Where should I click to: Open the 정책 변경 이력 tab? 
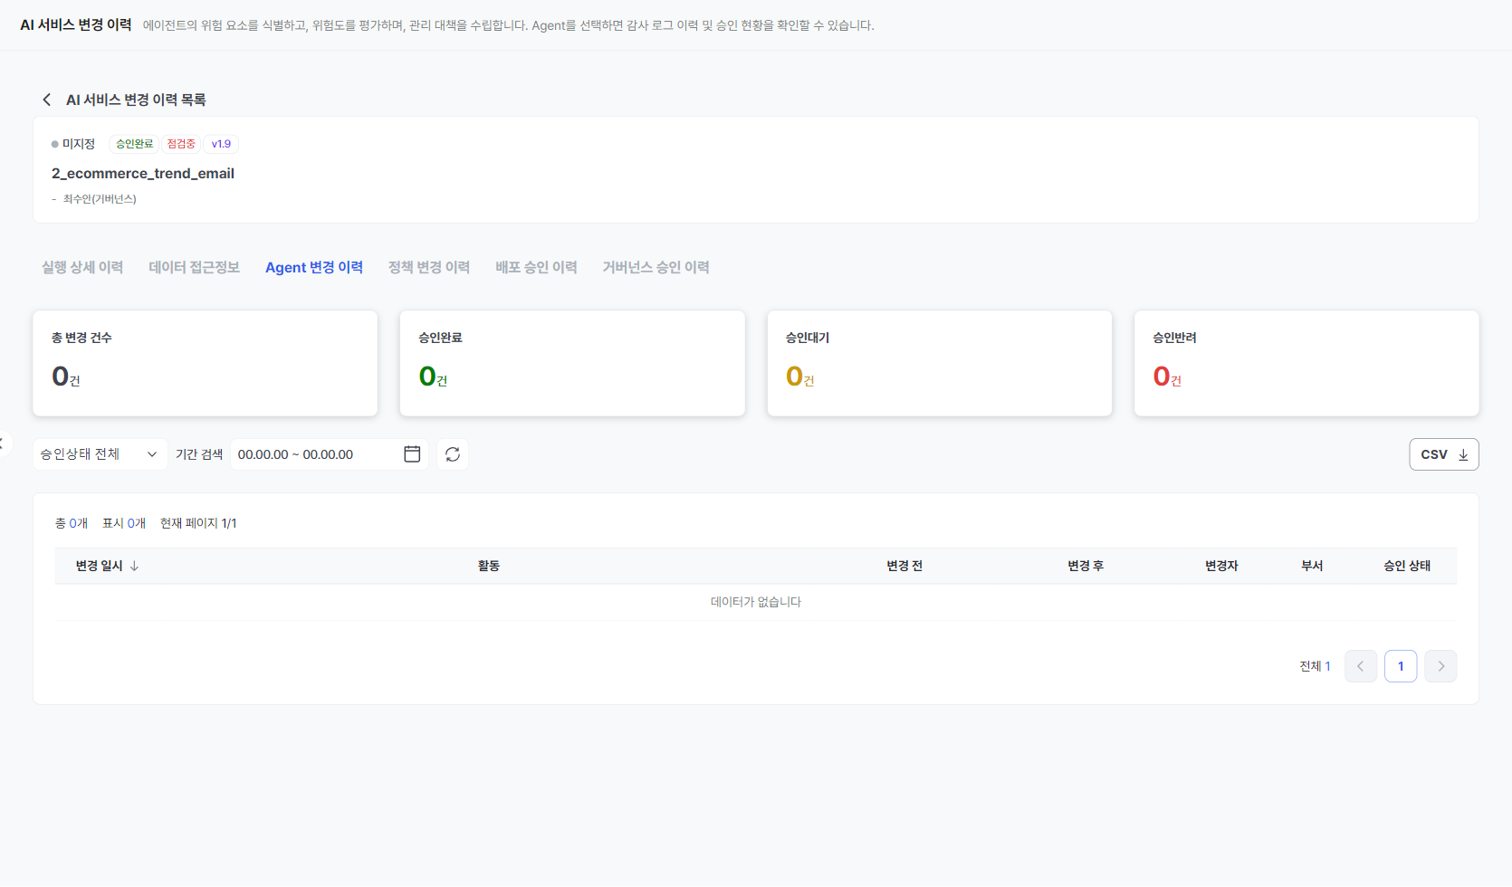429,267
